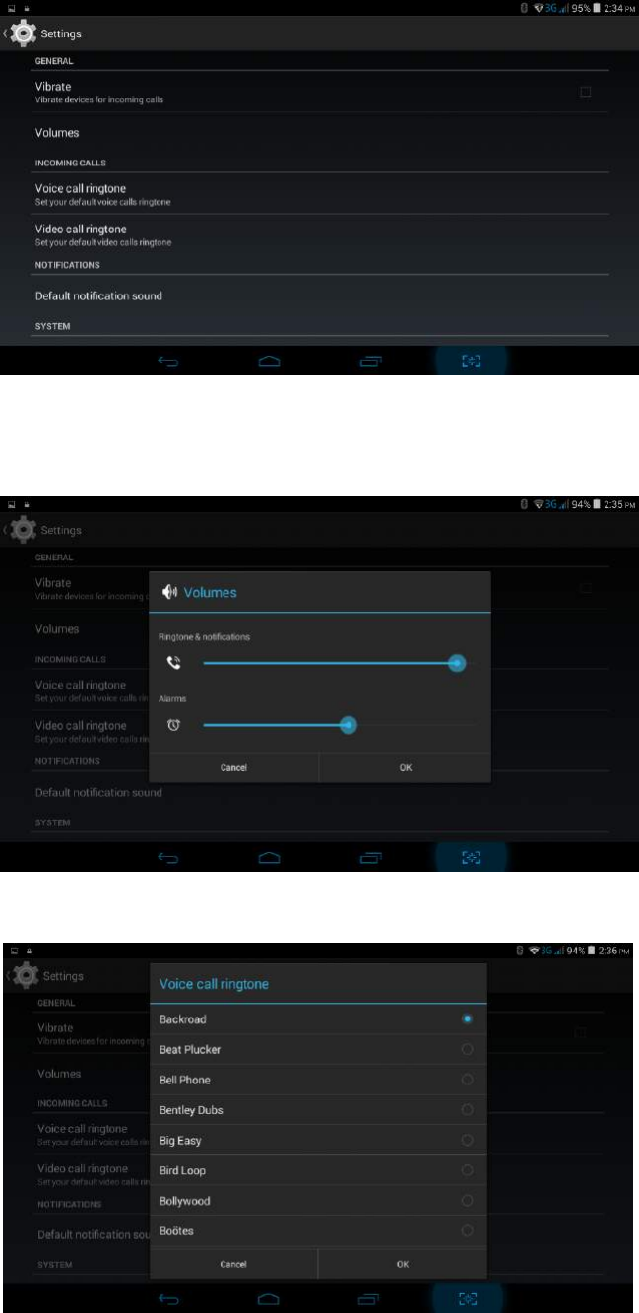Tap the Voice call ringtone dialog title
This screenshot has height=1313, width=639.
click(214, 984)
